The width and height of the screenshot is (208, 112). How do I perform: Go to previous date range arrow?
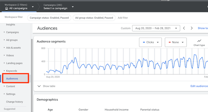[184, 28]
